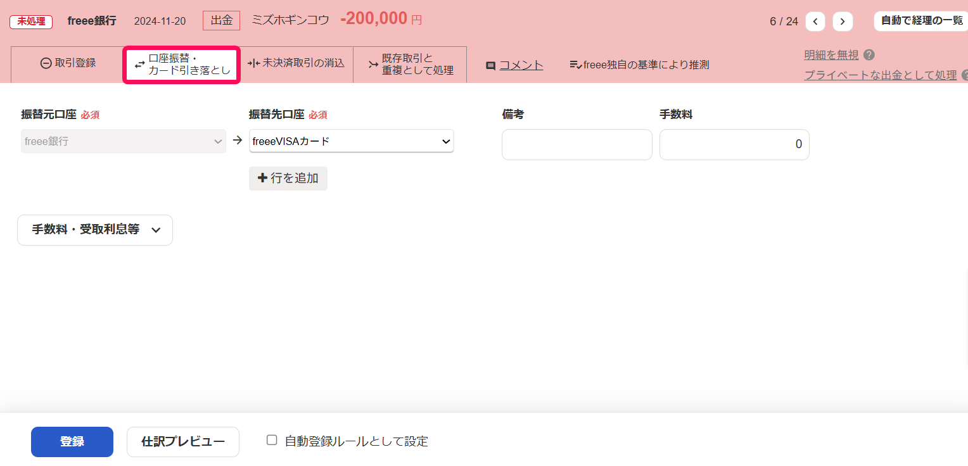968x466 pixels.
Task: Switch to 既存取引と重複として処理 tab
Action: pyautogui.click(x=410, y=65)
